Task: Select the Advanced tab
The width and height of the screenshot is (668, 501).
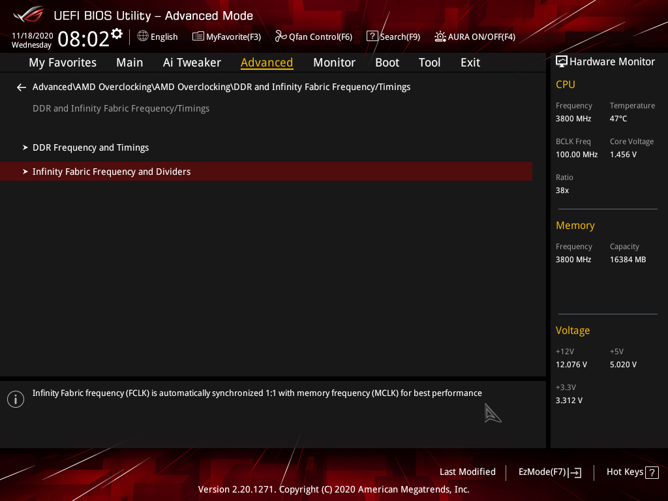Action: 267,63
